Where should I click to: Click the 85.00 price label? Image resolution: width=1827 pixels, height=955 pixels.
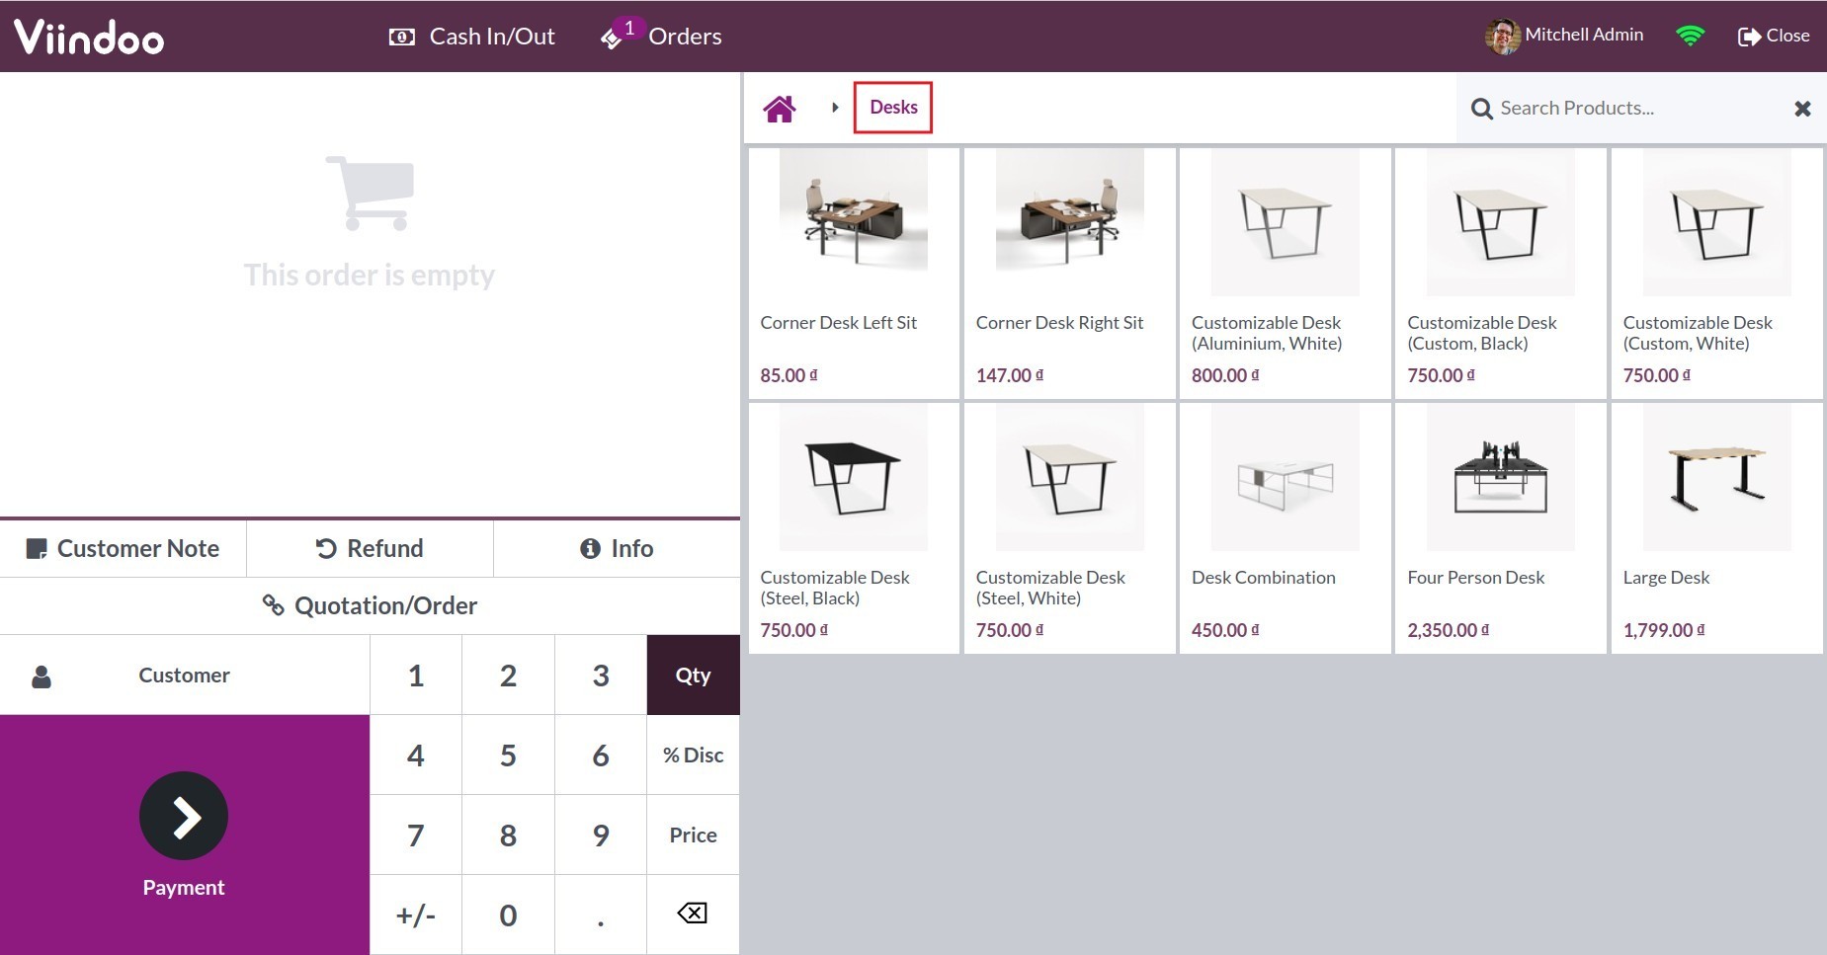click(789, 375)
